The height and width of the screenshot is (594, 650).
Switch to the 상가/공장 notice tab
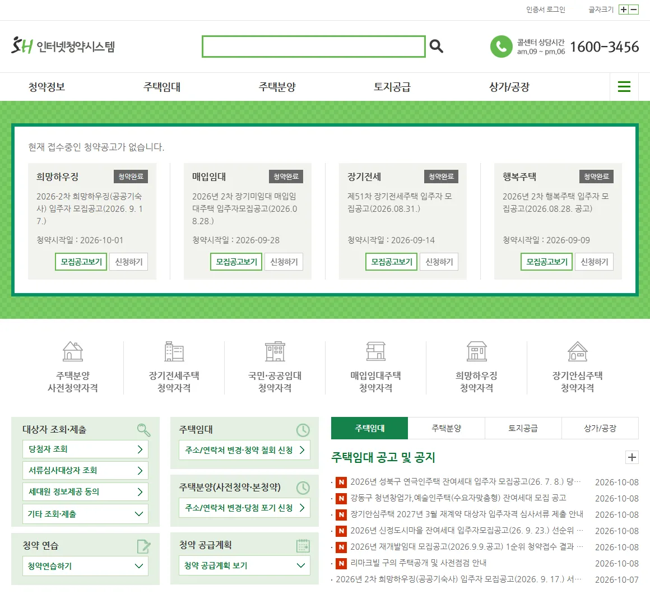click(600, 428)
